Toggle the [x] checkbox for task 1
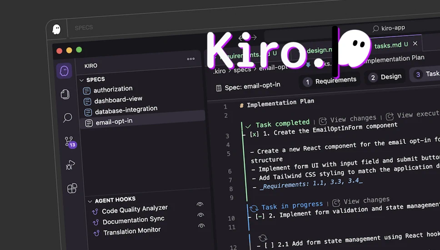This screenshot has width=440, height=250. [254, 134]
